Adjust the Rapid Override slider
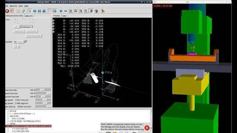 tap(43, 93)
